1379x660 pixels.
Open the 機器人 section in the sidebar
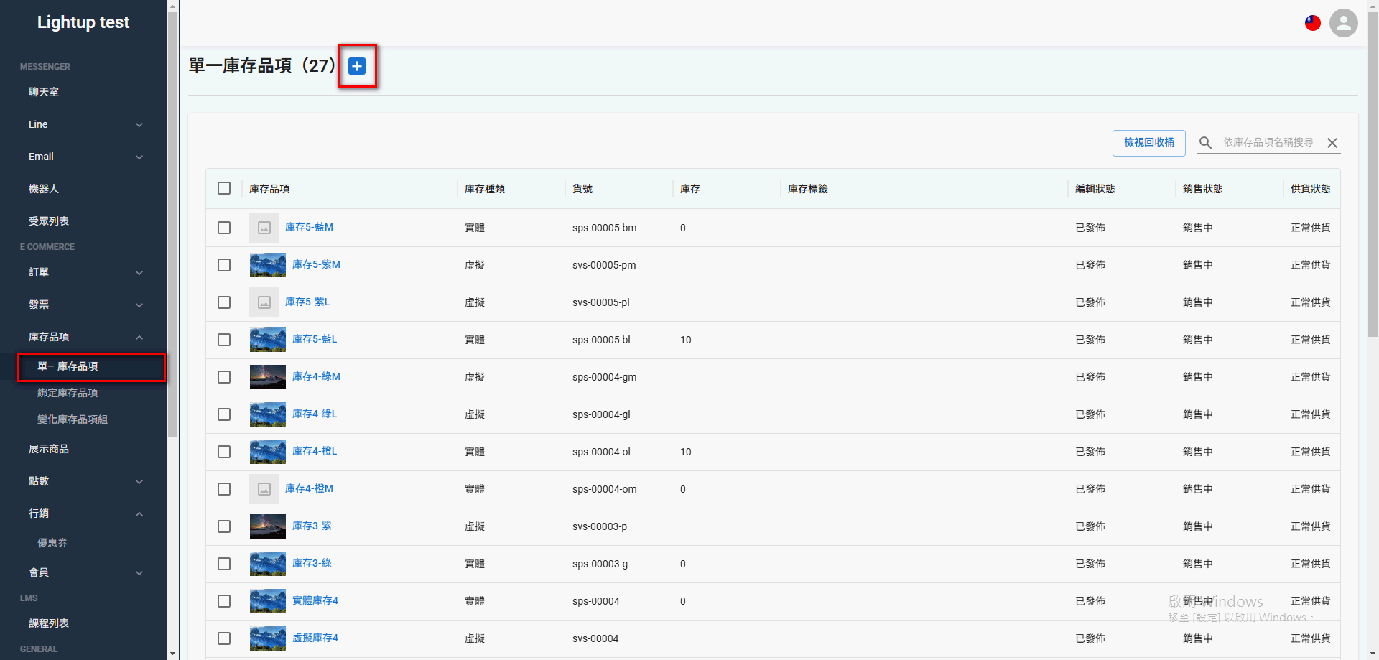[x=43, y=188]
